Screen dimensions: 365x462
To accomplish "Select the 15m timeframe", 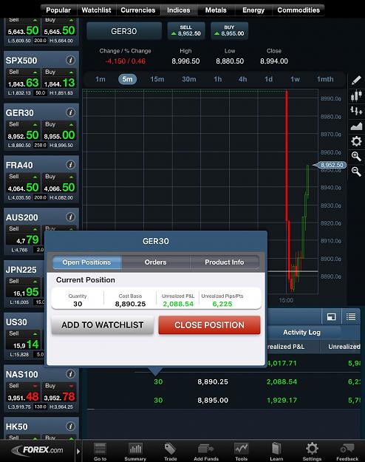I will pos(157,79).
